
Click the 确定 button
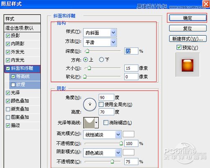(x=188, y=18)
